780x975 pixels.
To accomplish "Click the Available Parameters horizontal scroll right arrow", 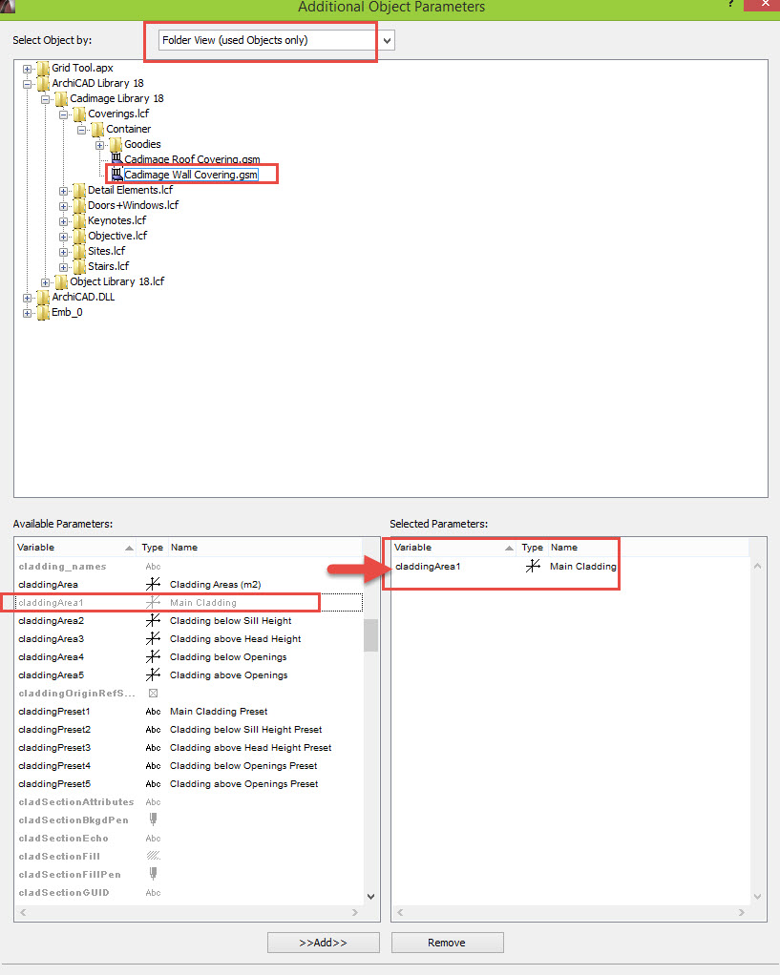I will click(x=355, y=912).
